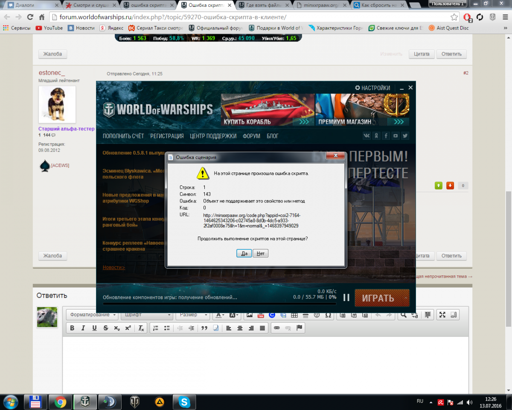The width and height of the screenshot is (512, 410).
Task: Open the RU language switcher in tray
Action: click(x=420, y=401)
